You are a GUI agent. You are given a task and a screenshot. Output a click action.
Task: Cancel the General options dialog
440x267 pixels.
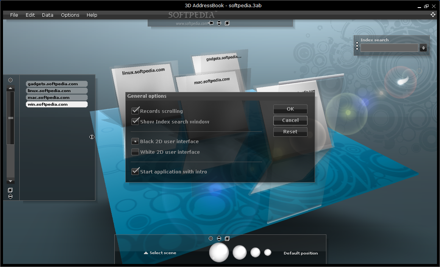click(290, 120)
